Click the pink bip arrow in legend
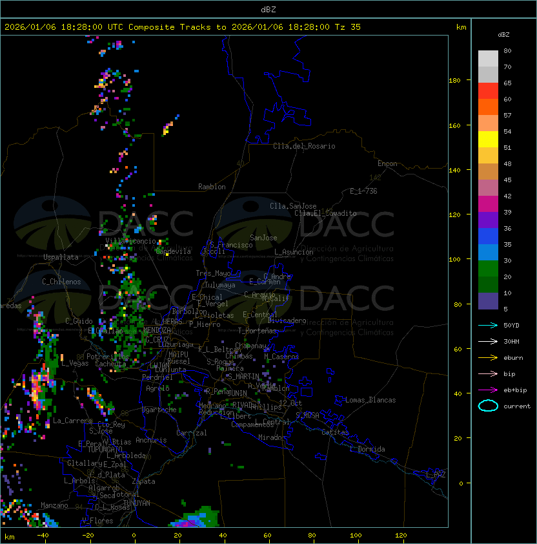Viewport: 537px width, 544px height. click(x=488, y=373)
